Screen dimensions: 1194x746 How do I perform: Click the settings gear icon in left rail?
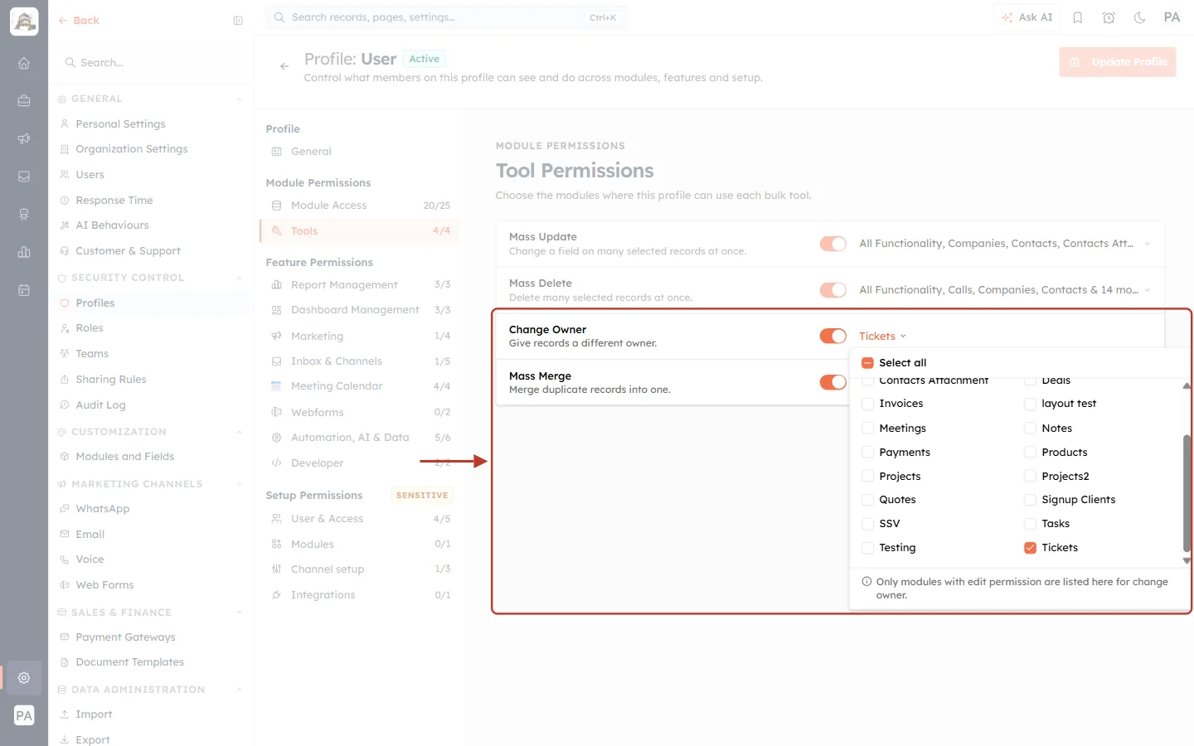coord(24,677)
